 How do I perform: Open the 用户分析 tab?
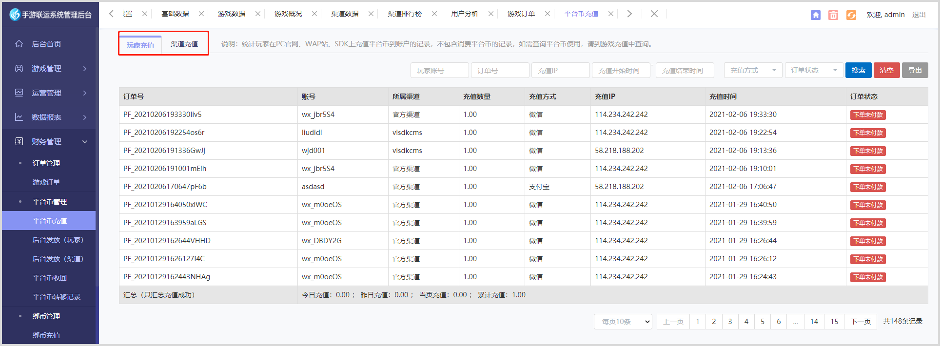coord(465,14)
